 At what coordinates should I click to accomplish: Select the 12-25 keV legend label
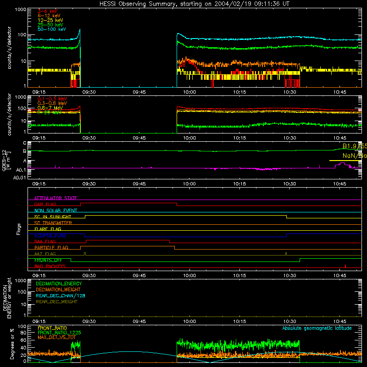50,20
